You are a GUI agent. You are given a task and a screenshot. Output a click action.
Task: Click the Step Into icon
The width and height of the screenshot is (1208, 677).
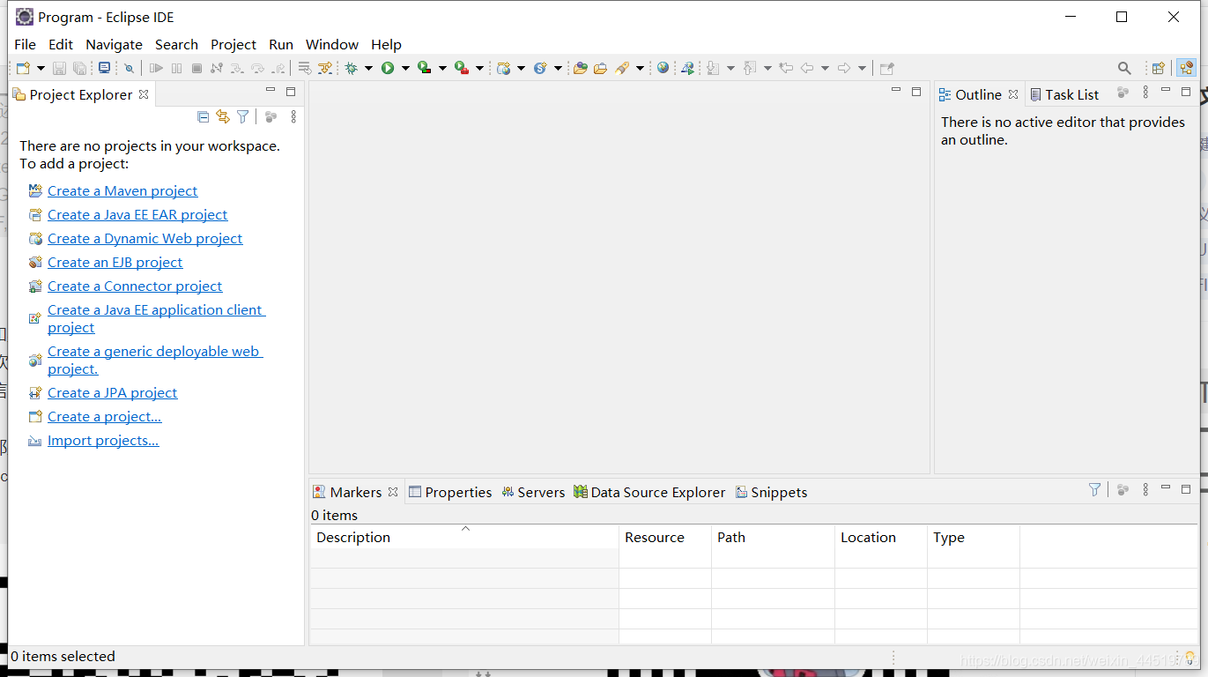(237, 68)
